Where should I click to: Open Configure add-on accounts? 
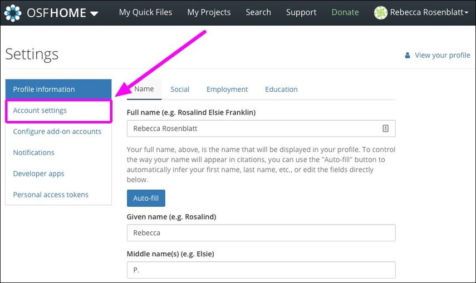pyautogui.click(x=58, y=131)
